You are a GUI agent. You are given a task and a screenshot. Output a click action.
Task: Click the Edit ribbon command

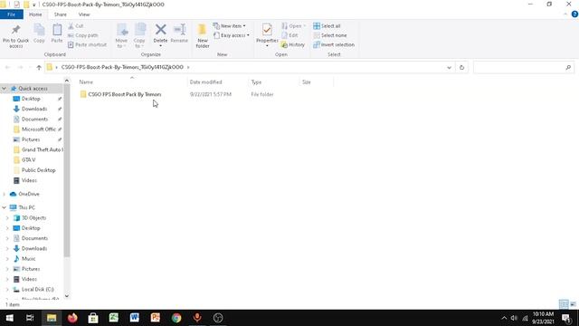[x=289, y=35]
